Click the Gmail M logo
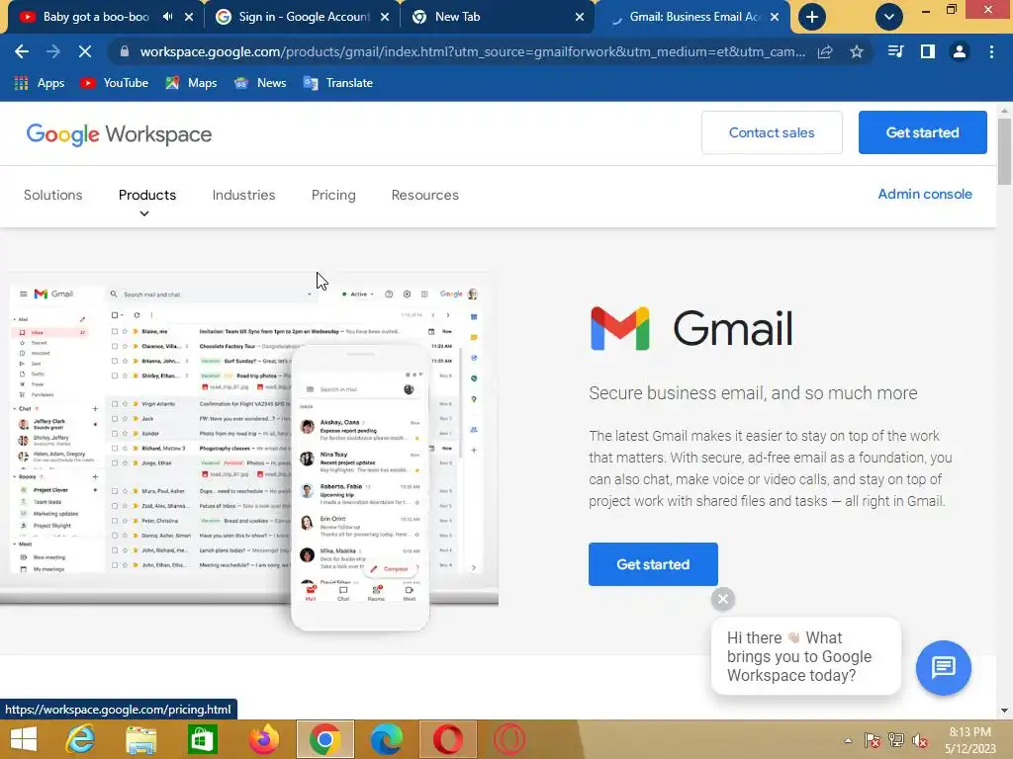This screenshot has height=759, width=1013. (619, 328)
